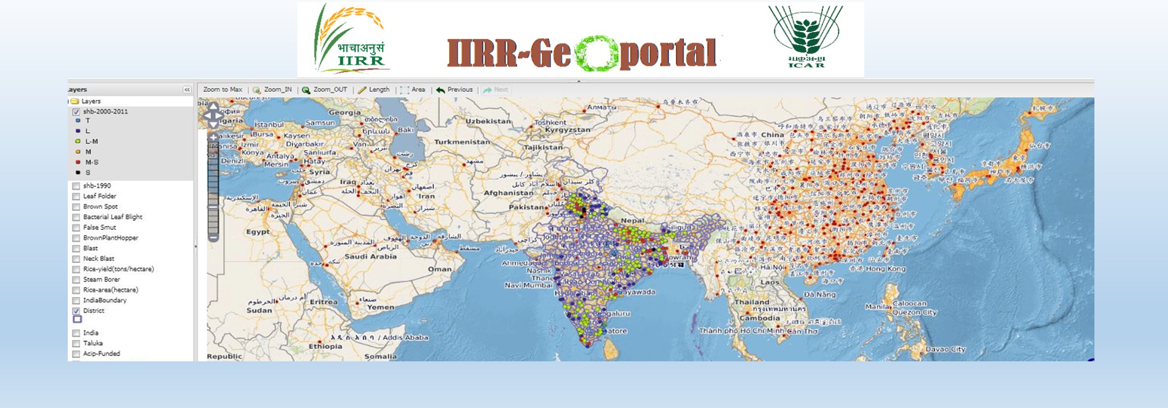
Task: Select the shb-2000-2011 layer name
Action: [x=105, y=111]
